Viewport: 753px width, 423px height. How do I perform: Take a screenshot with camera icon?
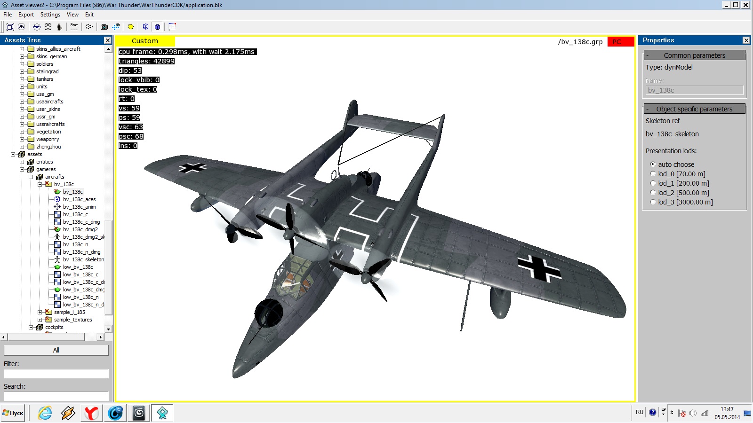tap(104, 27)
